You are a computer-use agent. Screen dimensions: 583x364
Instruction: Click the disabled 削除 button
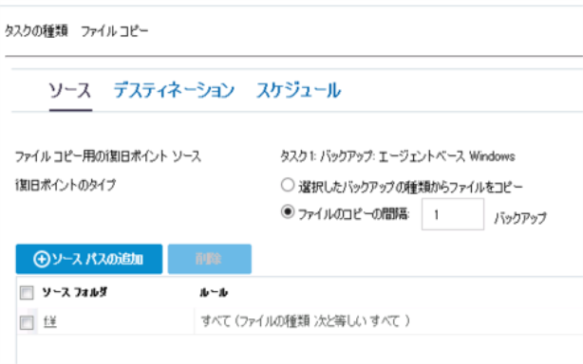click(x=209, y=259)
